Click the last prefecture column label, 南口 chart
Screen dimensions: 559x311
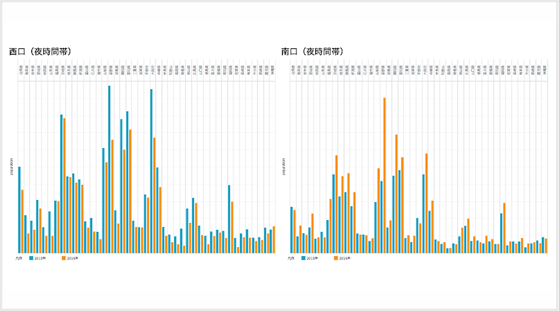545,70
